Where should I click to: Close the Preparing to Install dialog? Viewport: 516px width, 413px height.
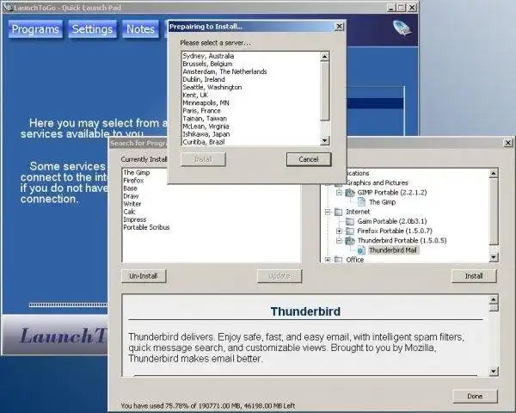pyautogui.click(x=339, y=27)
